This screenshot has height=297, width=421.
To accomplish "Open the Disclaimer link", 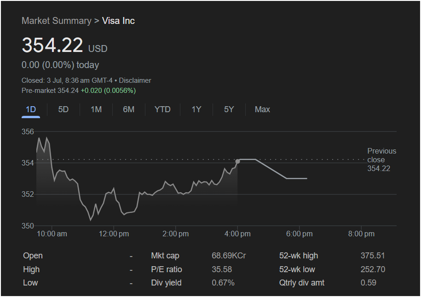I will (135, 80).
